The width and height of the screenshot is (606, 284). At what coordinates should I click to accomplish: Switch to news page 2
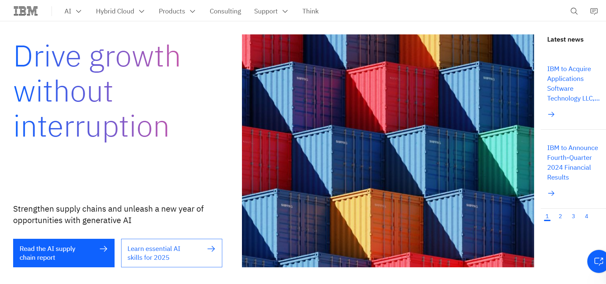point(560,217)
